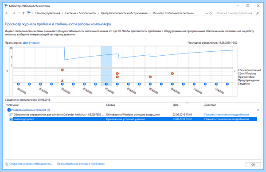Select the warning triangle on 30.05.2018
Screen dimensions: 266x172
coord(62,80)
